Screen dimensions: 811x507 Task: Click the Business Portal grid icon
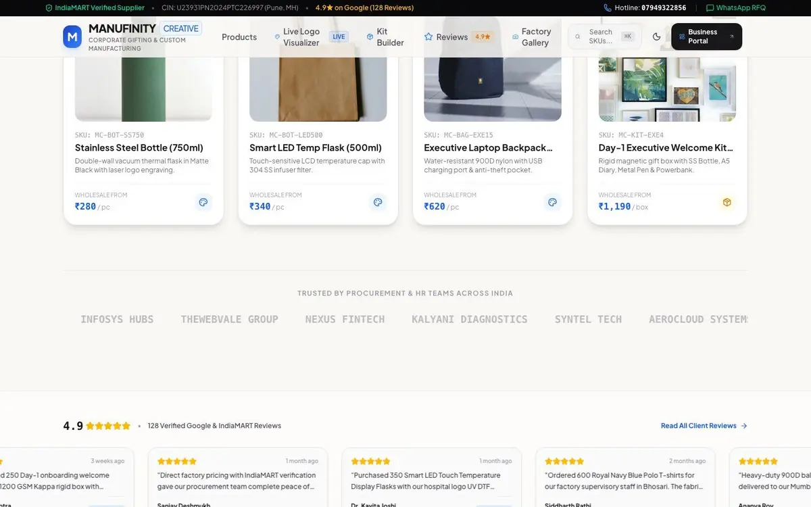pos(682,37)
